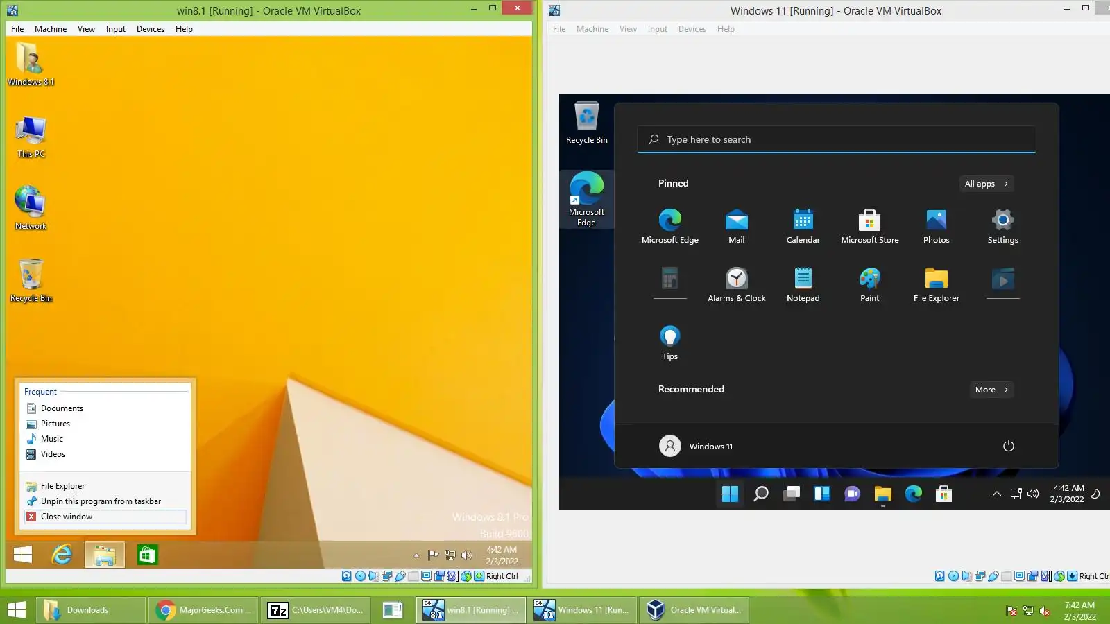
Task: Click the host Windows Start button
Action: coord(16,610)
